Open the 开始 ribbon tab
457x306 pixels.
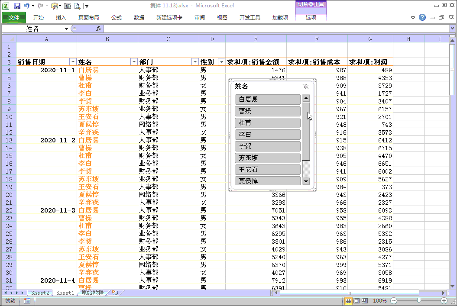point(38,17)
